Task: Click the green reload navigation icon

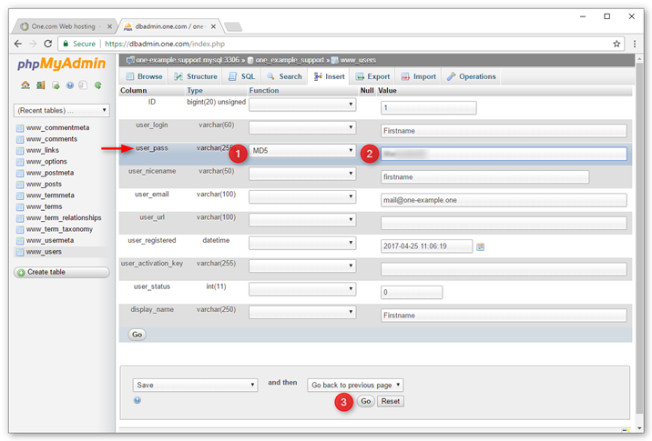Action: click(98, 85)
